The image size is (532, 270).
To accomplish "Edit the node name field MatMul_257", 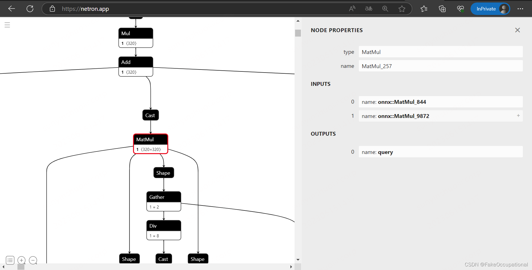I will pos(441,66).
